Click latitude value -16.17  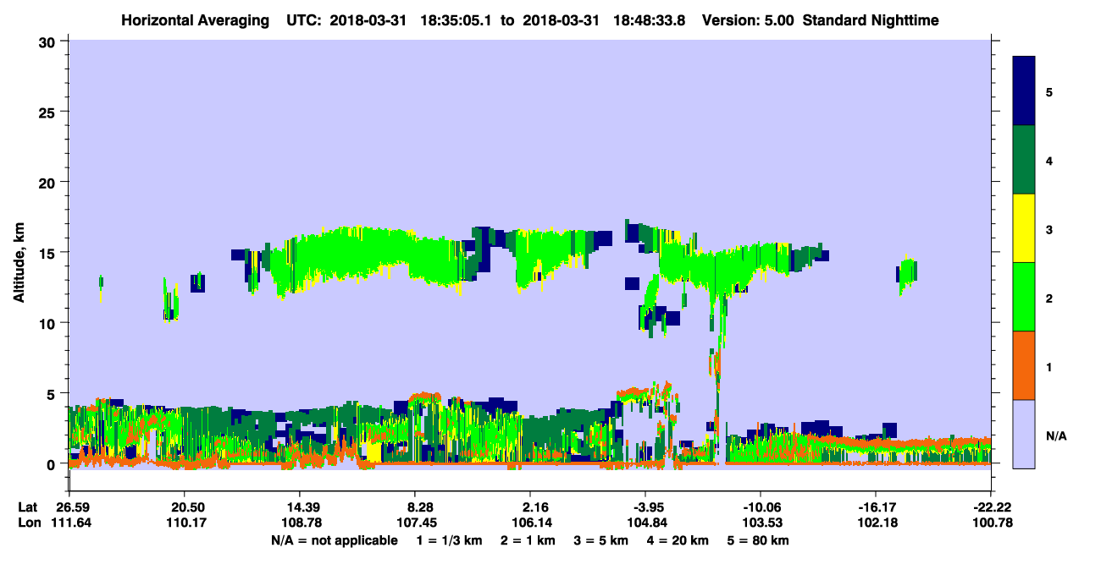[x=876, y=507]
